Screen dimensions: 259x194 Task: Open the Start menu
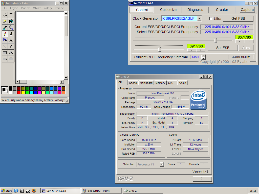click(x=6, y=191)
